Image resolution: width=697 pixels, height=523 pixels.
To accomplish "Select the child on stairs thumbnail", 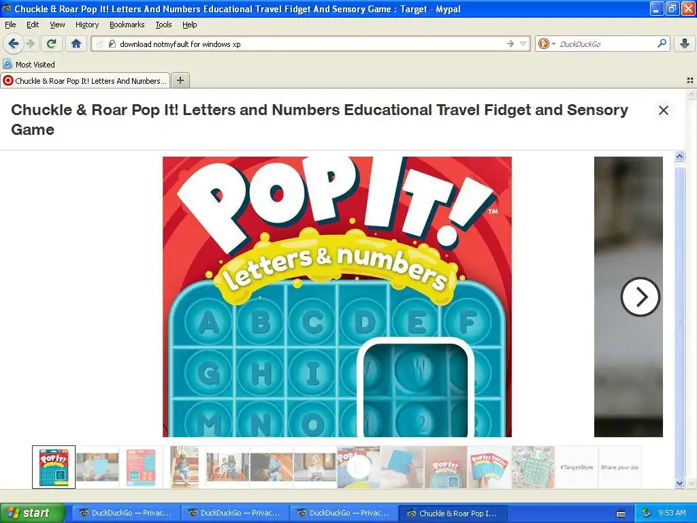I will coord(184,467).
